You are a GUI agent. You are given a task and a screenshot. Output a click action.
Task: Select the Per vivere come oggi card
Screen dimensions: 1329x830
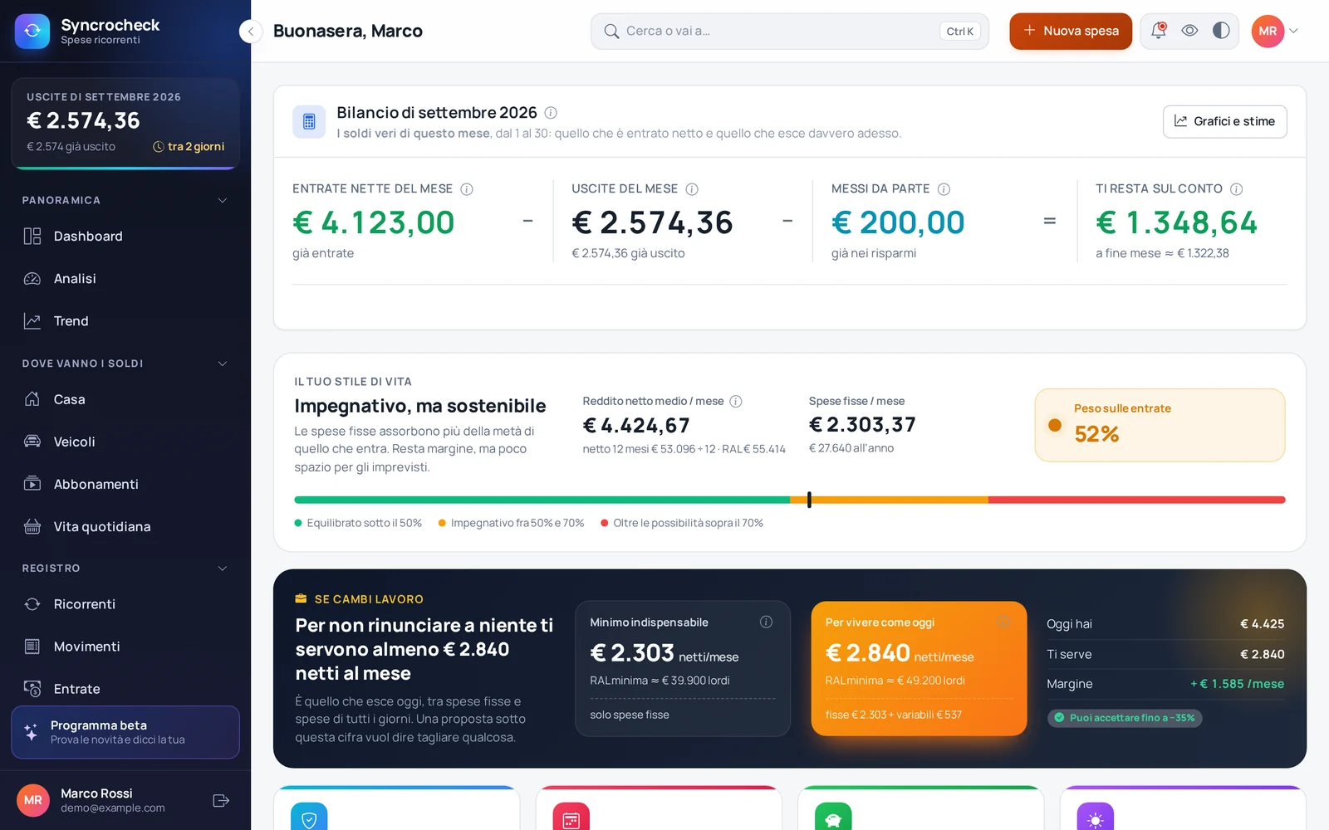tap(919, 668)
